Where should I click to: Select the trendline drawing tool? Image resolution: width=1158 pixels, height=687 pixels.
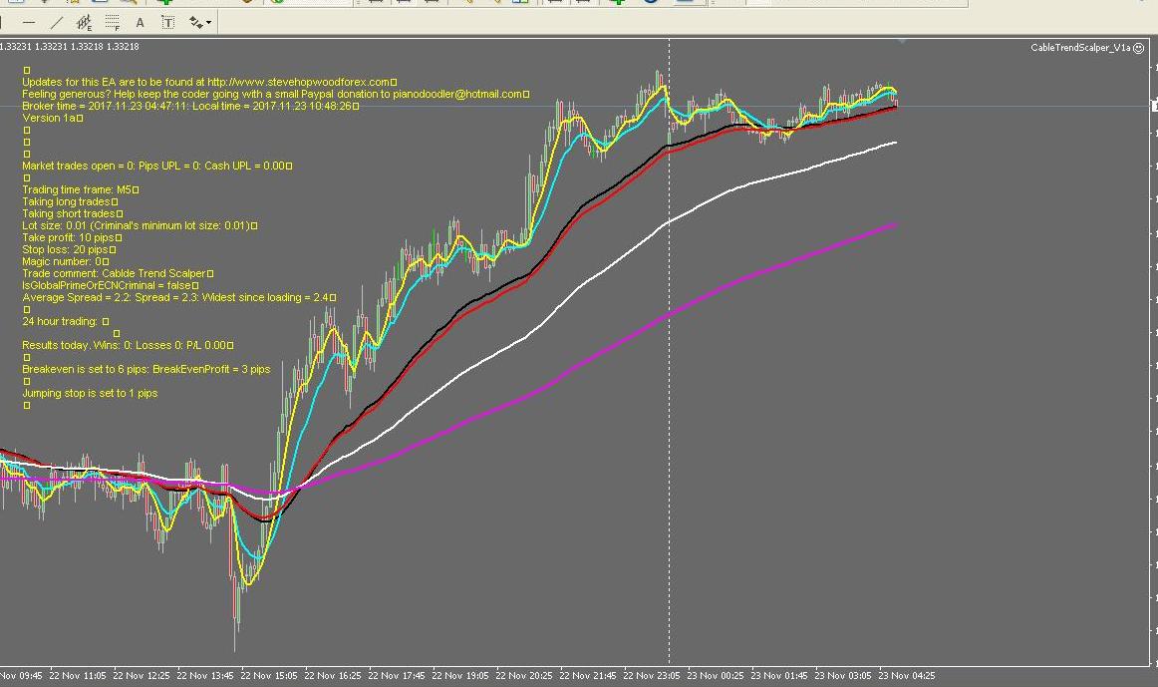[57, 23]
